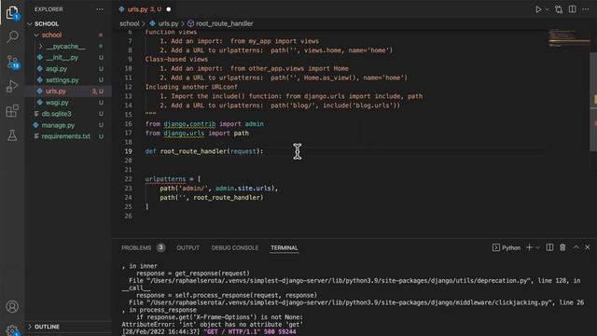Click the urls.py breadcrumb

pyautogui.click(x=168, y=23)
